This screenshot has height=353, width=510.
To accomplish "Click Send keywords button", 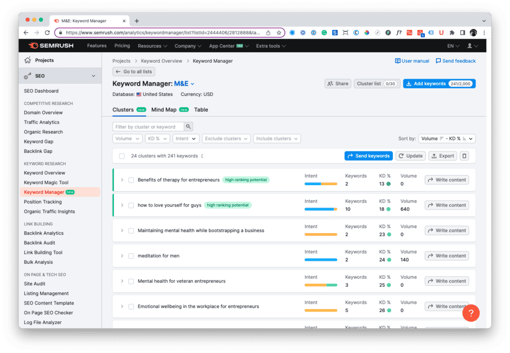I will click(x=369, y=156).
